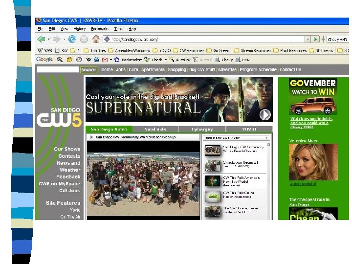The image size is (352, 264).
Task: Open the Bookmarks menu
Action: [x=100, y=29]
